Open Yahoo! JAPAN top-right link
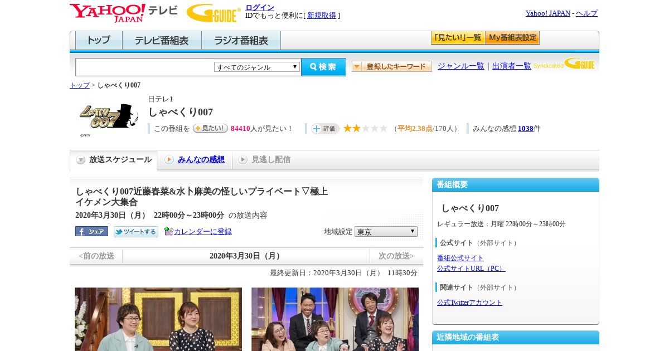 pyautogui.click(x=548, y=13)
